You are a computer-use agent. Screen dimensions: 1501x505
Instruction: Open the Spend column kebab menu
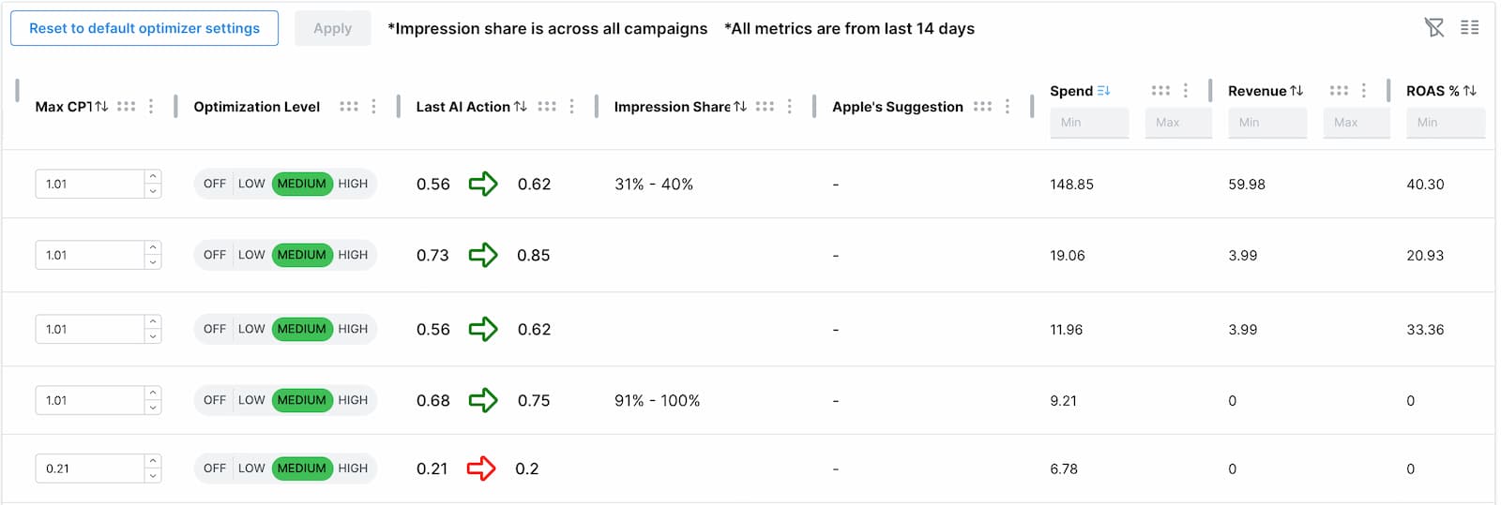point(1186,91)
